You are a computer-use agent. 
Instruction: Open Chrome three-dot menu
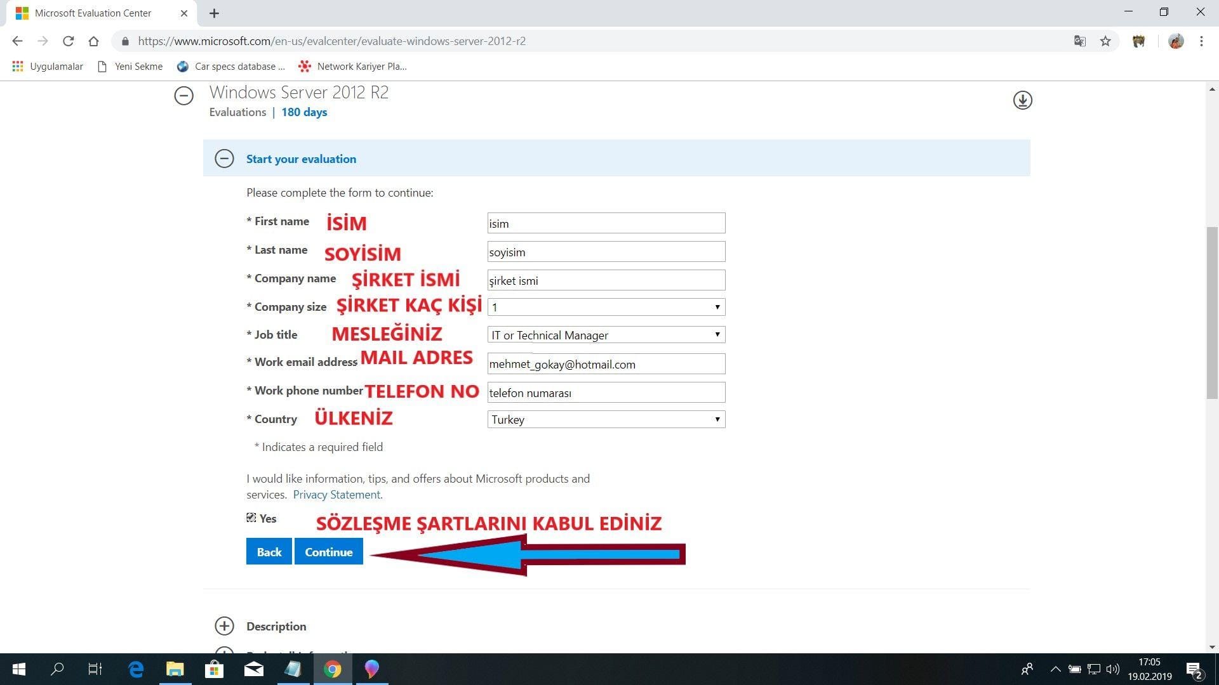pos(1201,41)
